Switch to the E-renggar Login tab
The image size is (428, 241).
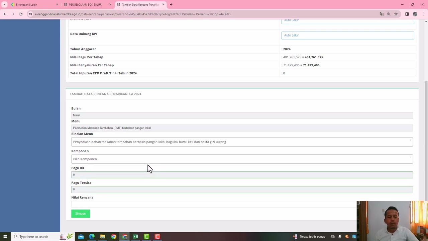pyautogui.click(x=33, y=5)
